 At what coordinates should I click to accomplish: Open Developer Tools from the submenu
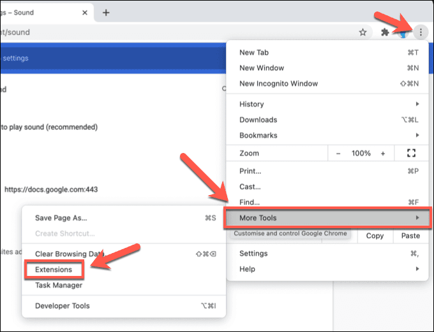[x=62, y=306]
